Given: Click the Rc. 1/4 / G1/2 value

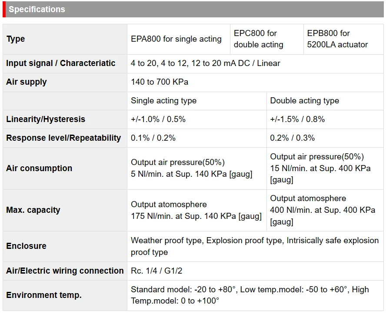Looking at the screenshot, I should tap(156, 271).
